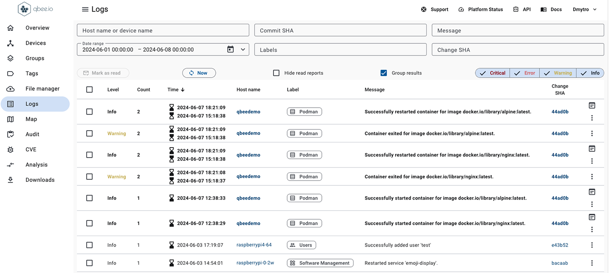
Task: Sort by Time column arrow
Action: point(183,89)
